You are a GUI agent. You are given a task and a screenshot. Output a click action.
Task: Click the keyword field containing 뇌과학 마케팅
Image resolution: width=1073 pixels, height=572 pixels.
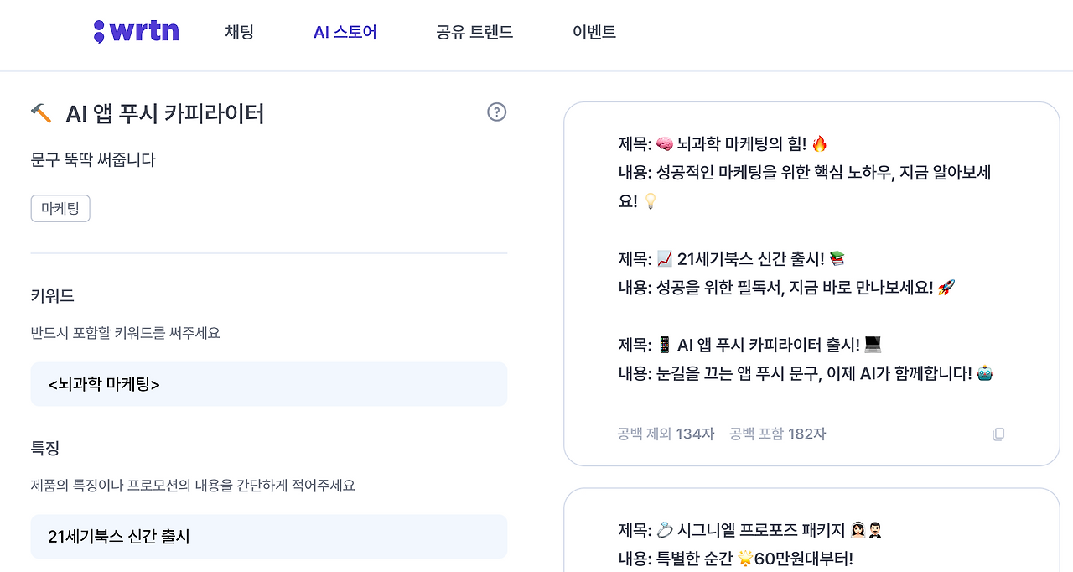268,383
